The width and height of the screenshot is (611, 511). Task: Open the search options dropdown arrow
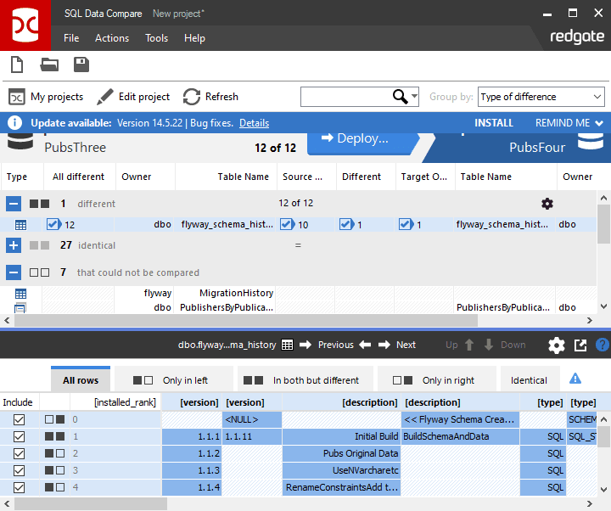tap(414, 96)
